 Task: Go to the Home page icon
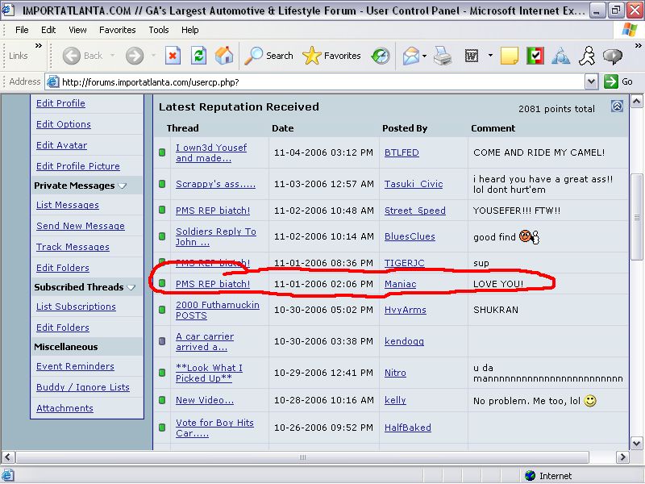point(224,56)
